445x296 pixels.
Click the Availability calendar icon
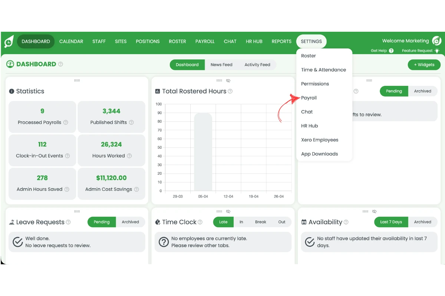pos(304,222)
